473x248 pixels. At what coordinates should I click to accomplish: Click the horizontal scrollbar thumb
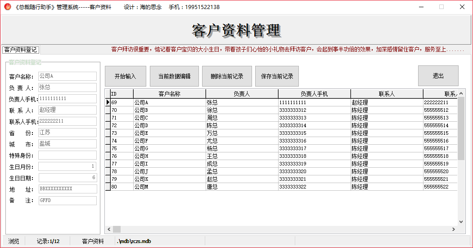[x=117, y=229]
